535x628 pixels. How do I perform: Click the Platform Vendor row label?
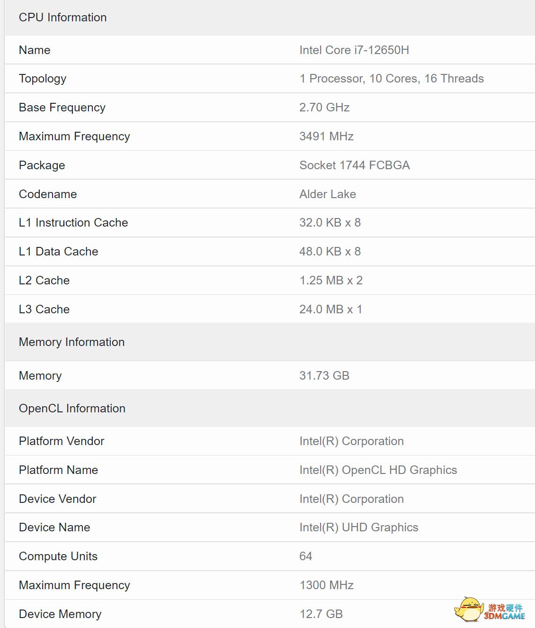(x=62, y=441)
